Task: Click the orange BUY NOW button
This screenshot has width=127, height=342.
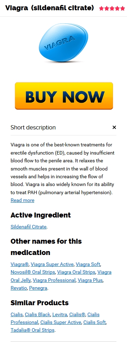Action: click(64, 96)
